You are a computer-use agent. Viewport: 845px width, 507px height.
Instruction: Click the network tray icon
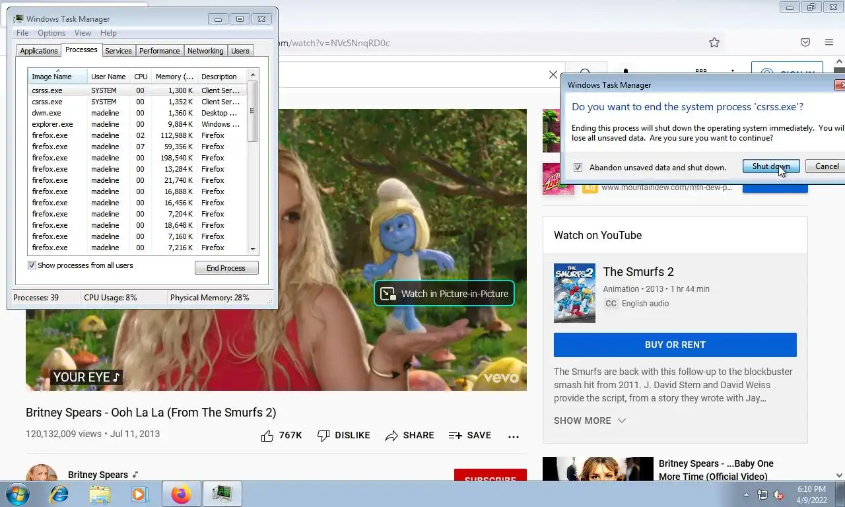click(x=762, y=494)
